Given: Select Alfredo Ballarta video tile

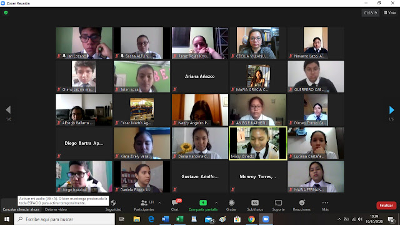Looking at the screenshot, I should (84, 110).
